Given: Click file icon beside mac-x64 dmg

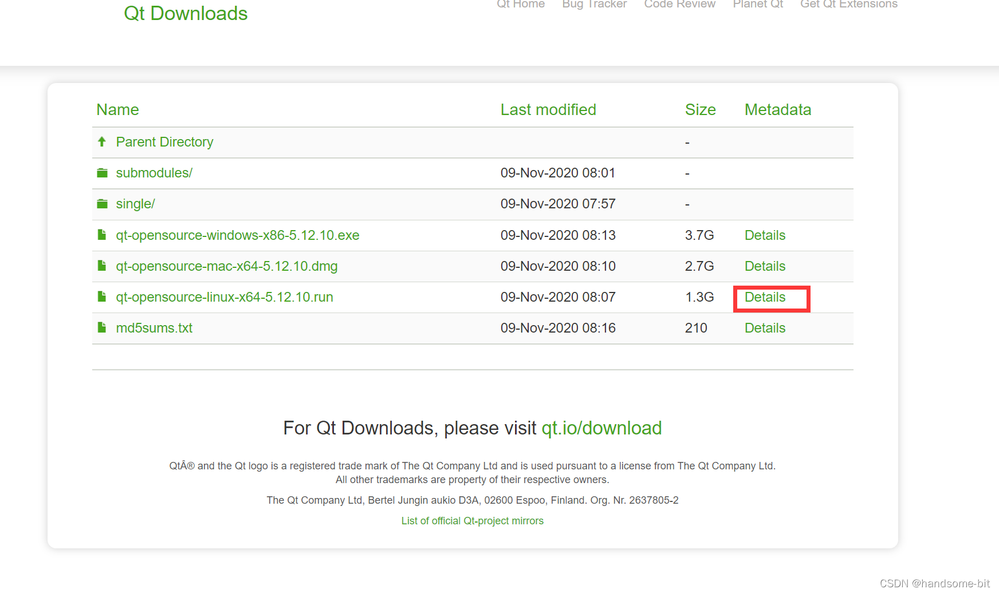Looking at the screenshot, I should coord(102,266).
